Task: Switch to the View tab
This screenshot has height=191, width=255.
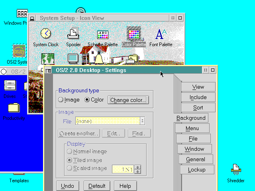Action: [x=198, y=87]
